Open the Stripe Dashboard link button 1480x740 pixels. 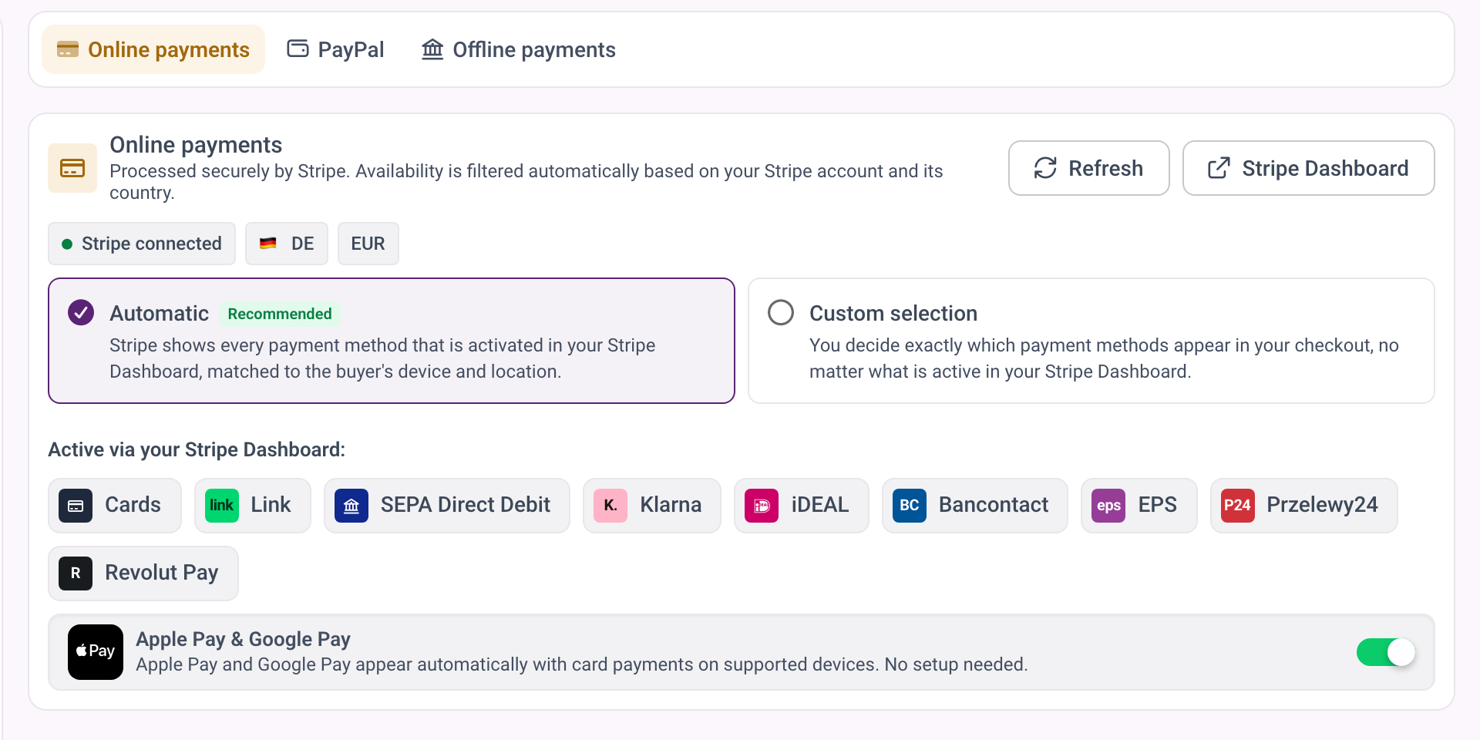(1308, 168)
